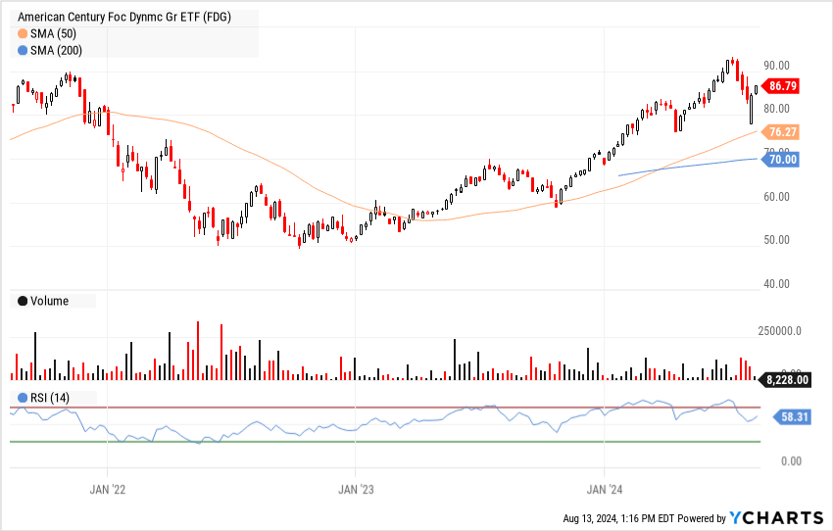Click the 58.31 RSI value tag
Viewport: 833px width, 531px height.
click(792, 416)
